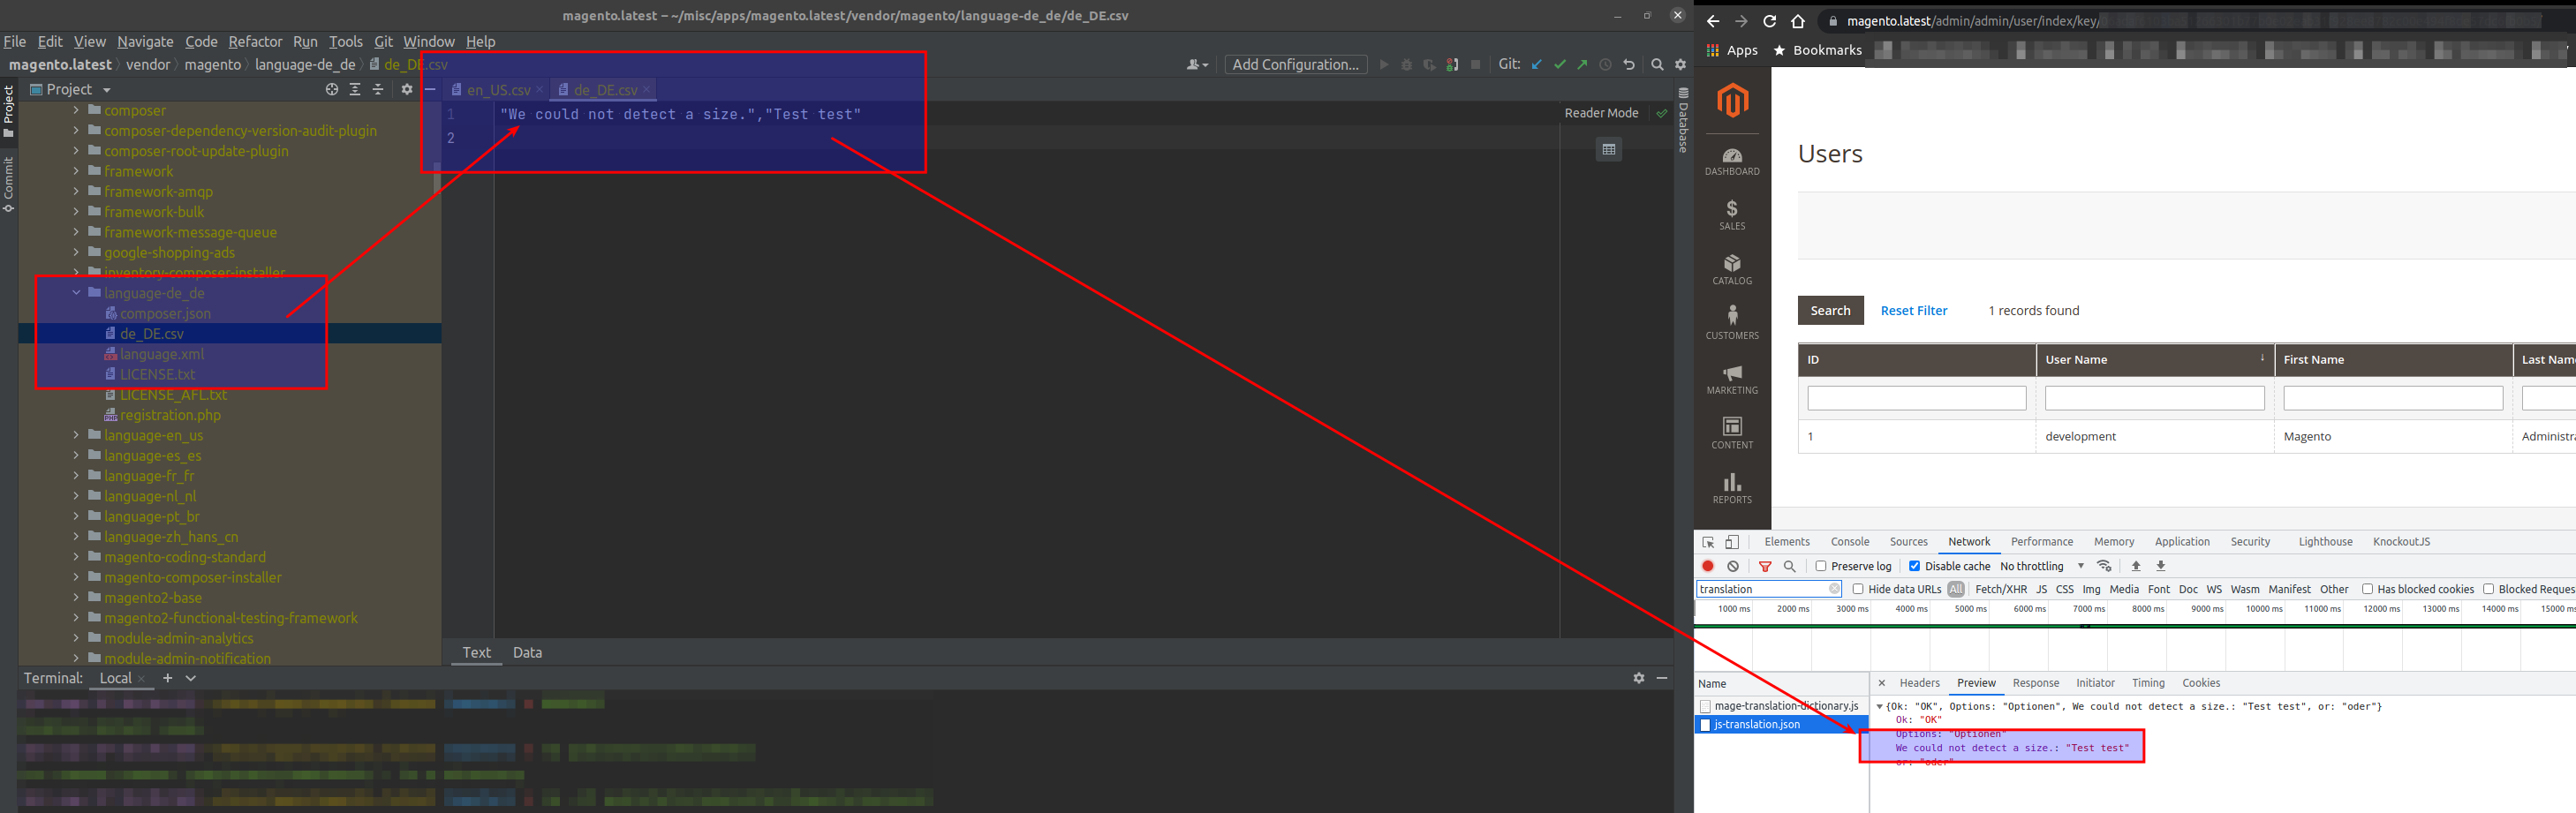Click the User Name filter input field
Viewport: 2576px width, 813px height.
(x=2154, y=397)
